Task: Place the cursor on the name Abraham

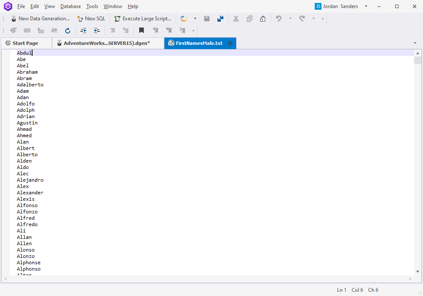Action: tap(27, 72)
